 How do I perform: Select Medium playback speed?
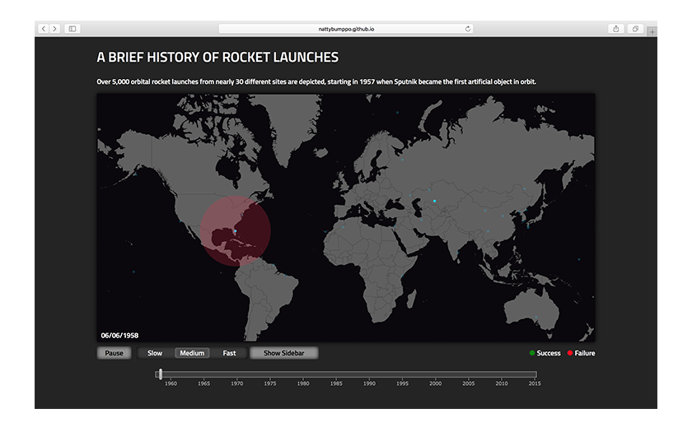[192, 353]
